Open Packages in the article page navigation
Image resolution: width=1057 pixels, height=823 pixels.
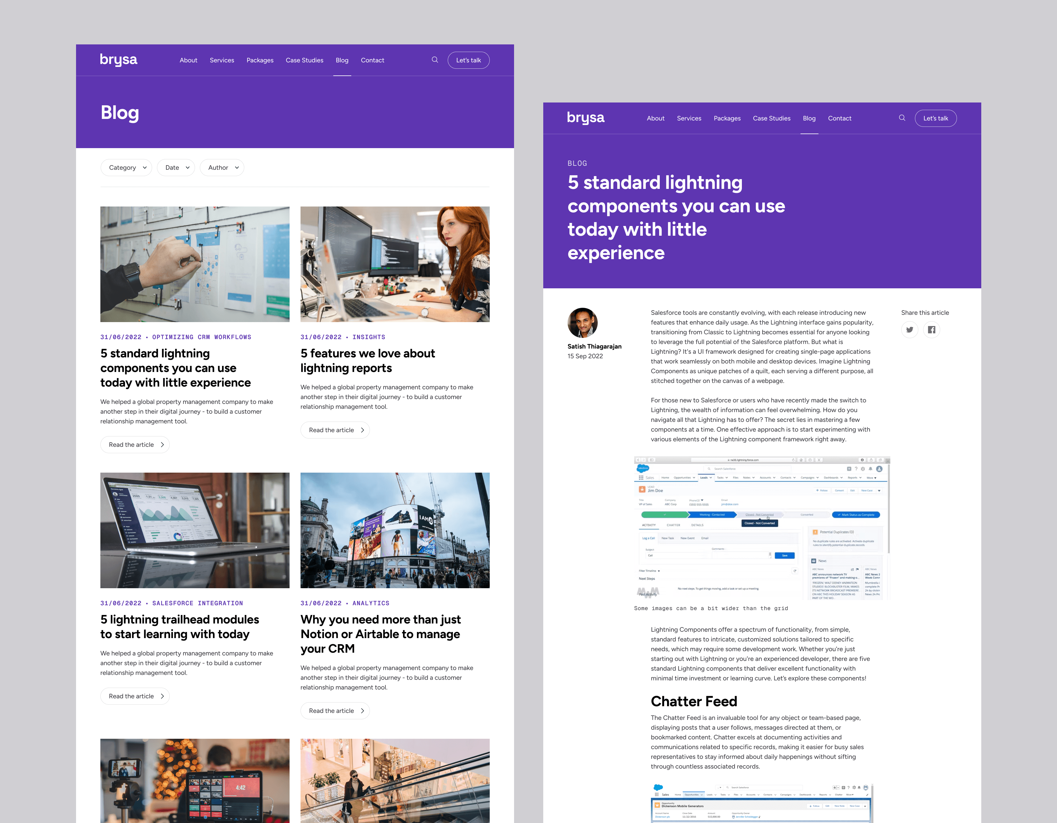(727, 119)
